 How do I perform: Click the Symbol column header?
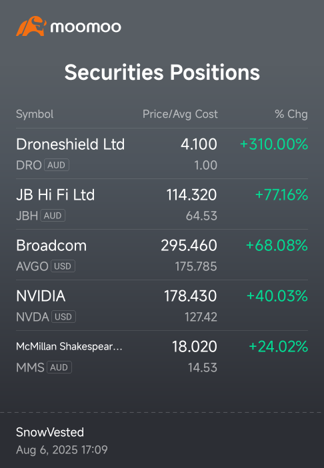(x=35, y=114)
